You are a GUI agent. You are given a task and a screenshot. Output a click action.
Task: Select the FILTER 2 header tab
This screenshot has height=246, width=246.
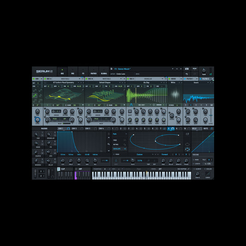pos(206,79)
